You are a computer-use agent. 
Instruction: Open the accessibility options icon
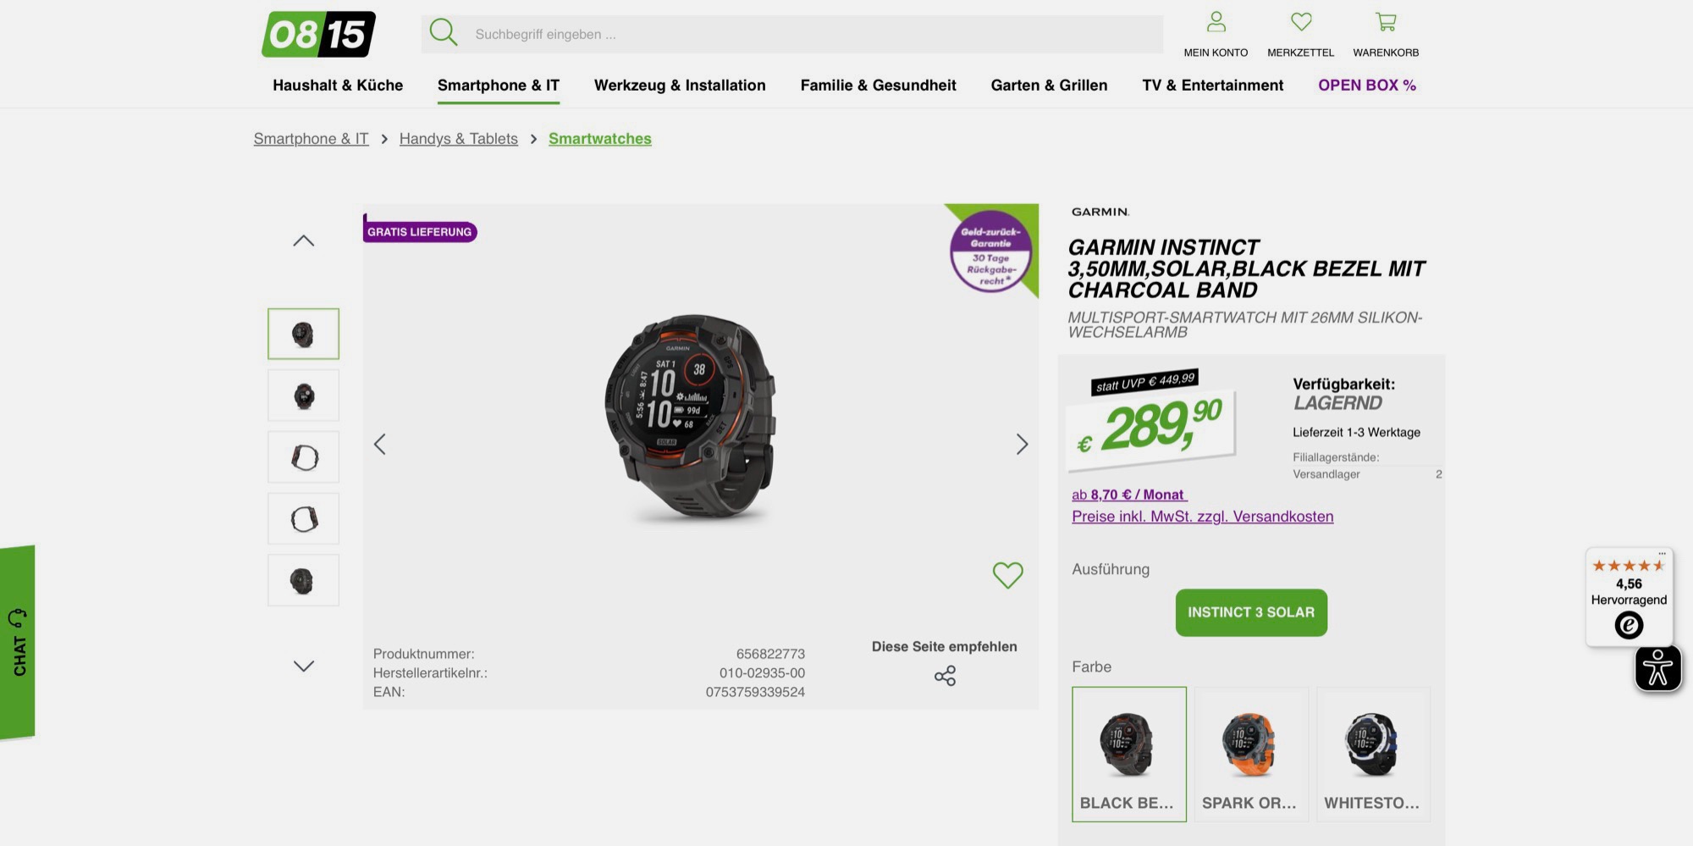(1657, 668)
